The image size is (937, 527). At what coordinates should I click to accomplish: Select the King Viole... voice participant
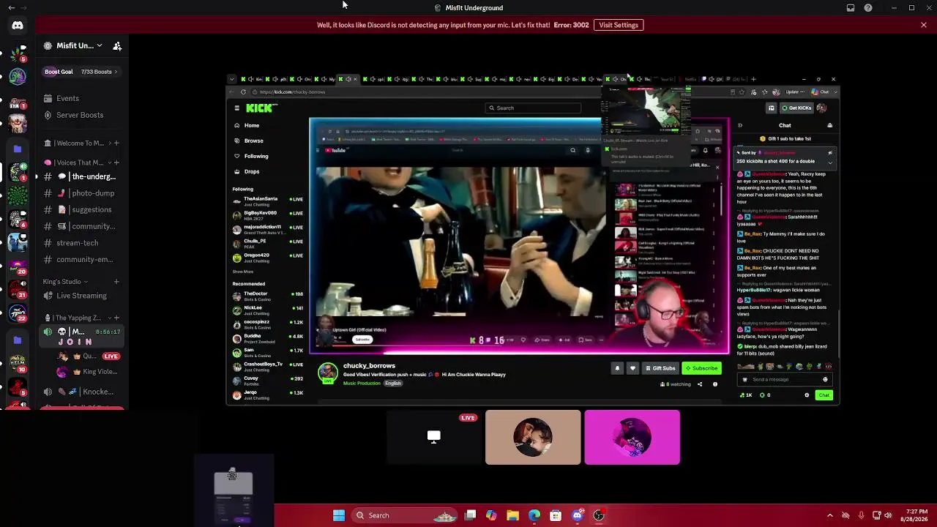89,372
